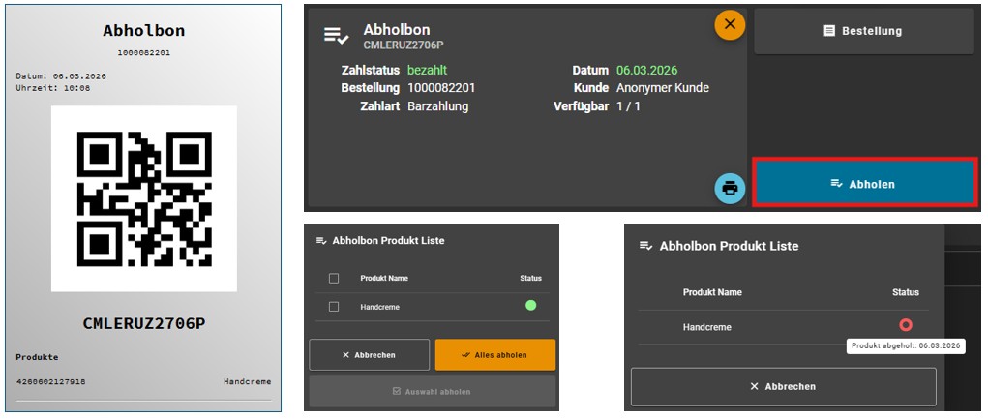The width and height of the screenshot is (988, 420).
Task: Close the Abholbon panel with orange X
Action: point(730,24)
